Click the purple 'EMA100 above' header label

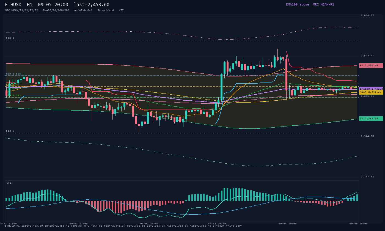click(x=297, y=4)
